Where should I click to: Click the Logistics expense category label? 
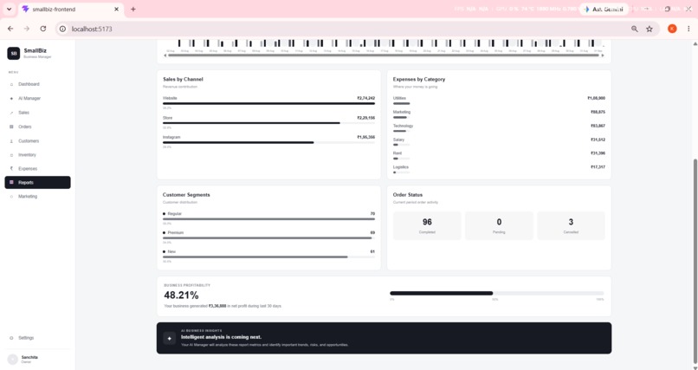(401, 167)
